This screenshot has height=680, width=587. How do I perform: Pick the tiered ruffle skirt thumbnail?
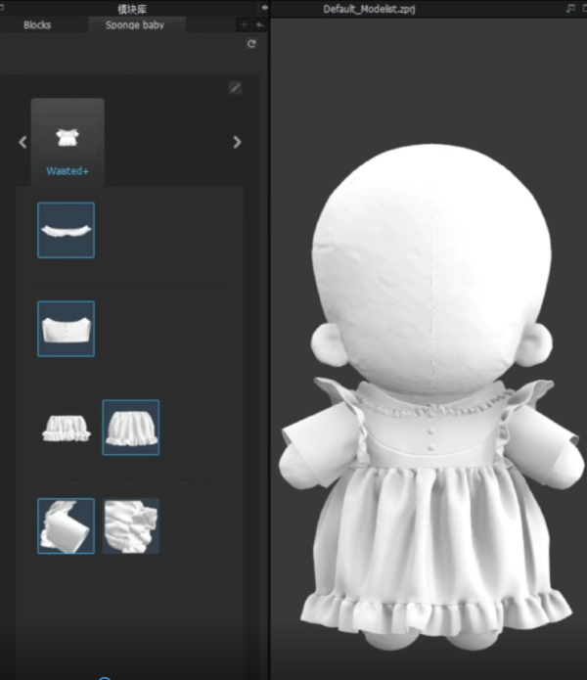tap(66, 428)
